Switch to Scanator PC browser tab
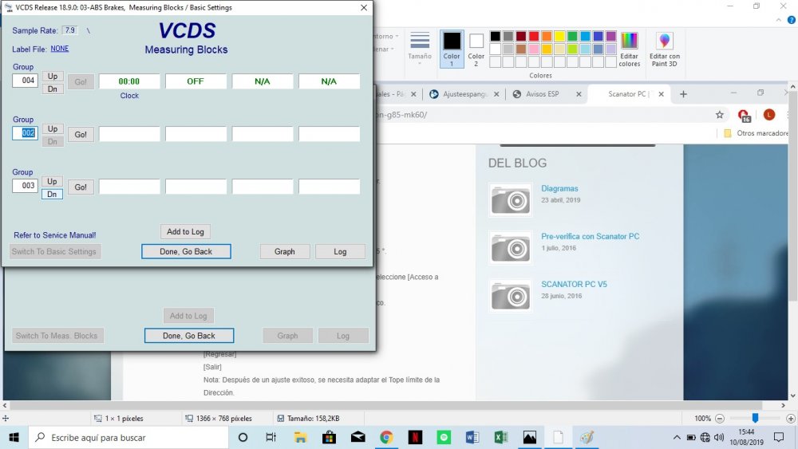The height and width of the screenshot is (449, 798). (627, 94)
